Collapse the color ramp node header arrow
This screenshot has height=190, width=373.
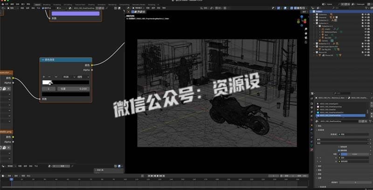point(43,60)
